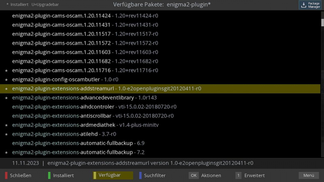
Task: Click installed star beside automatic-fullbackup 7.2
Action: click(x=6, y=153)
